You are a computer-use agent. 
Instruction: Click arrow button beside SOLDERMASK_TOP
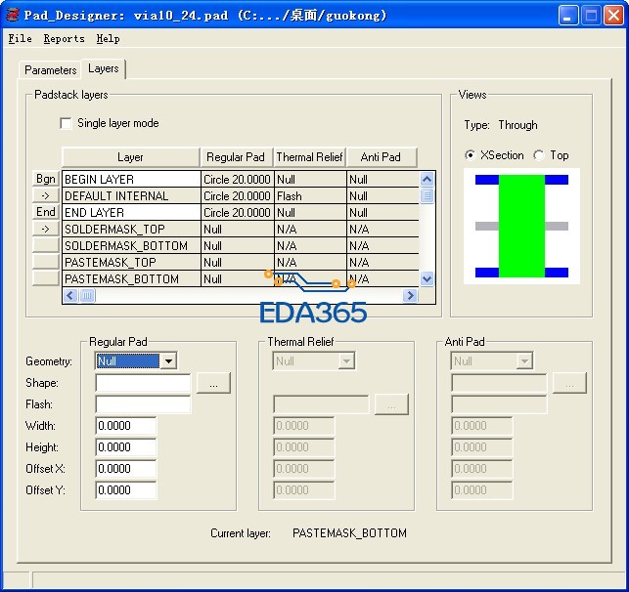pos(46,229)
